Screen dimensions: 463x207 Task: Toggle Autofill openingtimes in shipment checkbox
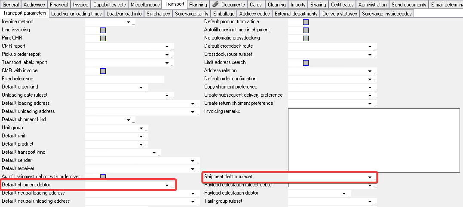(x=306, y=30)
